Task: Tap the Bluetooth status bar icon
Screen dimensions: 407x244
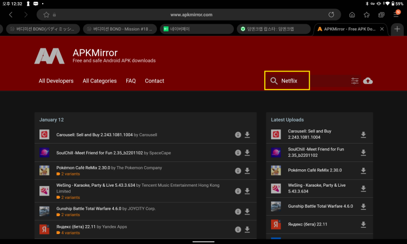Action: 367,4
